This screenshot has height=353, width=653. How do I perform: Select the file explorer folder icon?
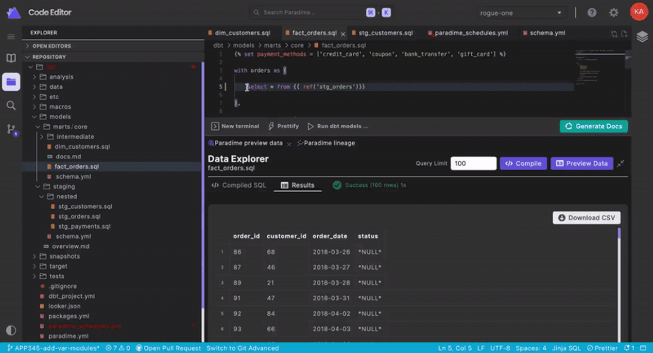pos(11,82)
